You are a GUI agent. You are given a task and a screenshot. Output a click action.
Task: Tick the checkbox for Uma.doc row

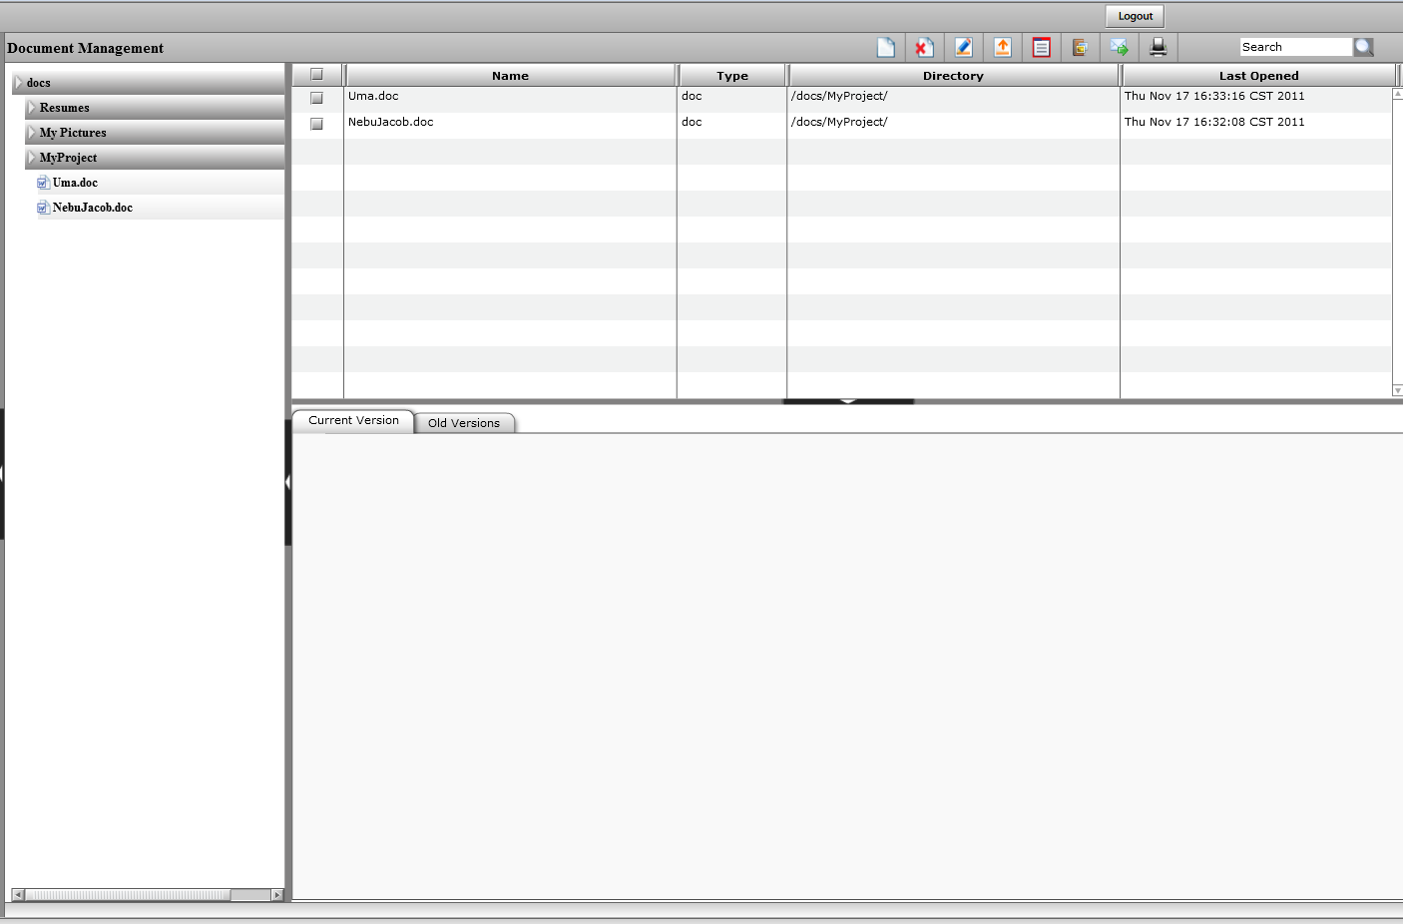pyautogui.click(x=316, y=98)
